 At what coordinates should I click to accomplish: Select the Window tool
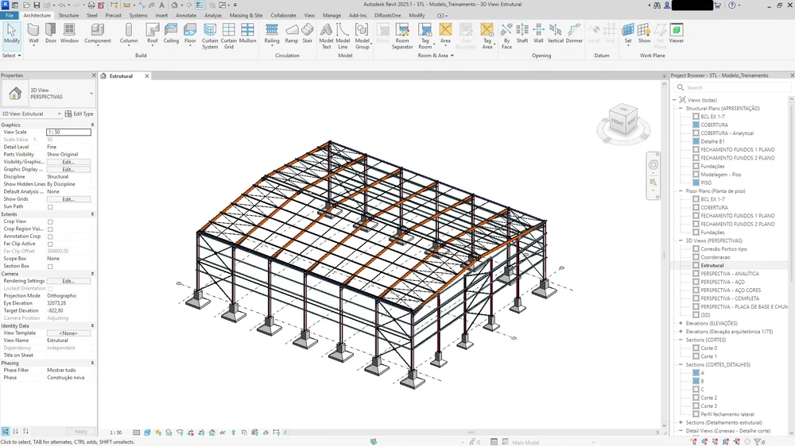tap(69, 33)
